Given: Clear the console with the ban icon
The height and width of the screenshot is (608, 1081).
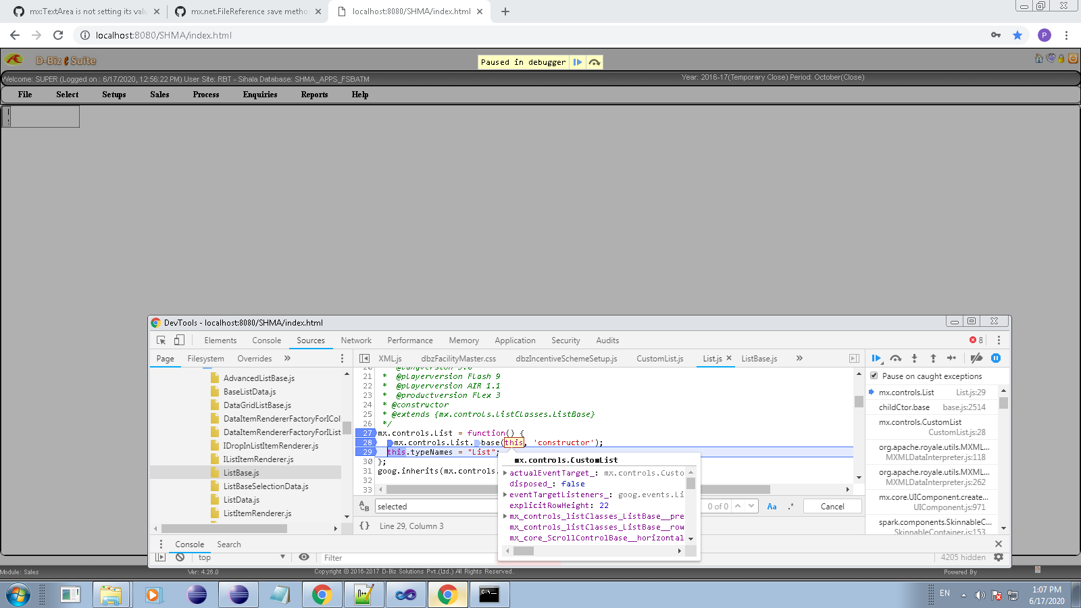Looking at the screenshot, I should (x=180, y=557).
